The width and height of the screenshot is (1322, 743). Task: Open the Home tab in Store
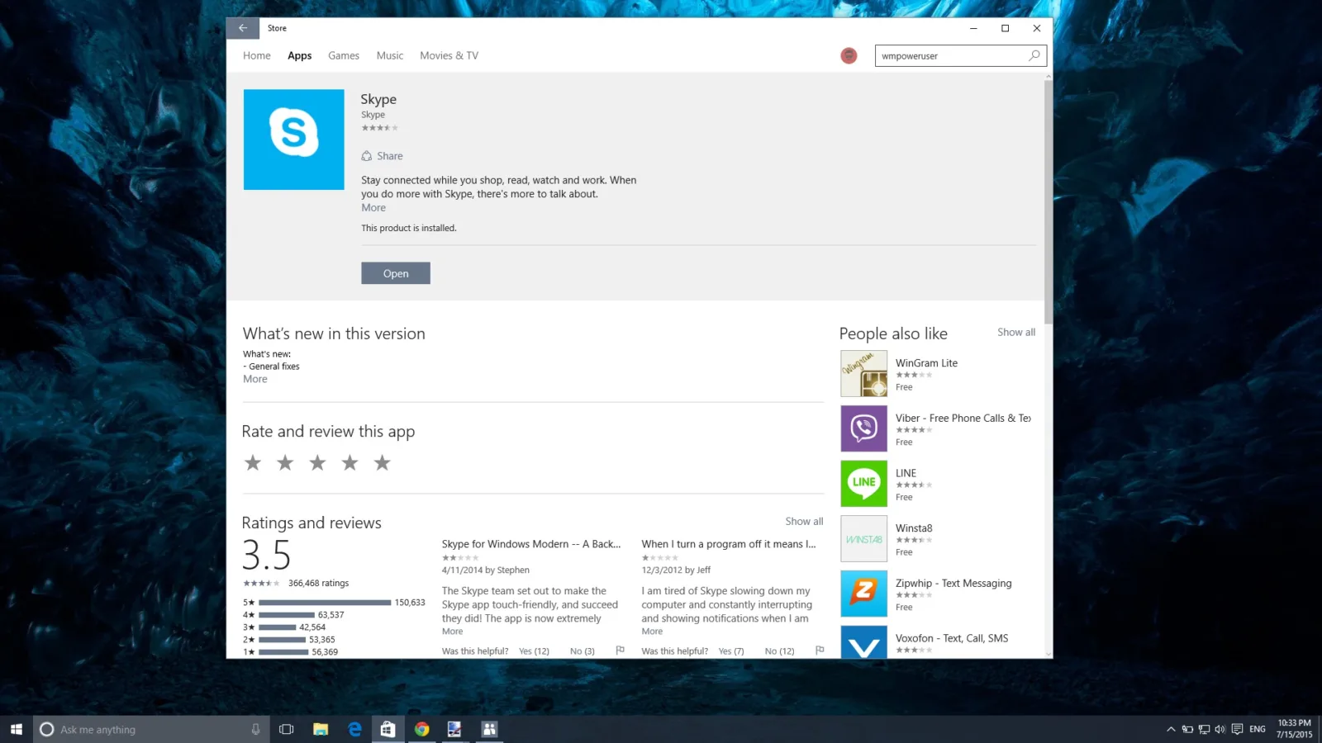tap(257, 55)
